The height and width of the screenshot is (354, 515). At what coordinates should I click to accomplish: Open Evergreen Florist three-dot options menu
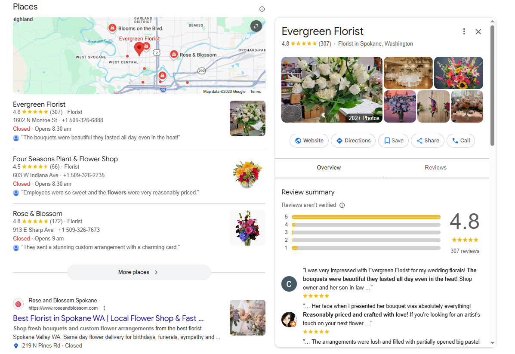(464, 31)
